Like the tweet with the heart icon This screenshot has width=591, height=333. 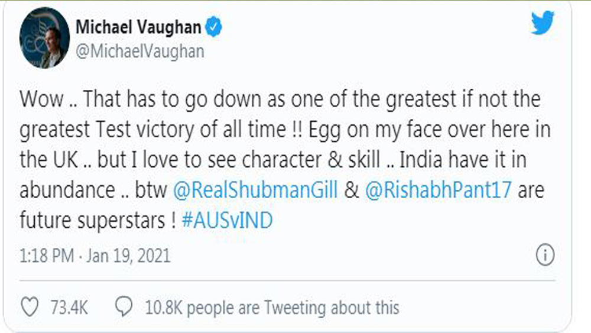[x=29, y=308]
